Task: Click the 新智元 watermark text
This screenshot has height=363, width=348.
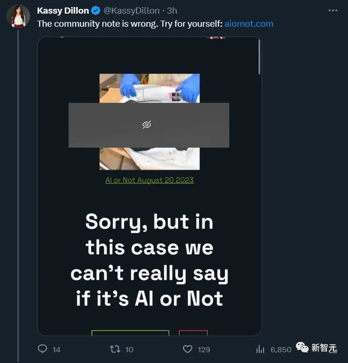Action: point(324,348)
